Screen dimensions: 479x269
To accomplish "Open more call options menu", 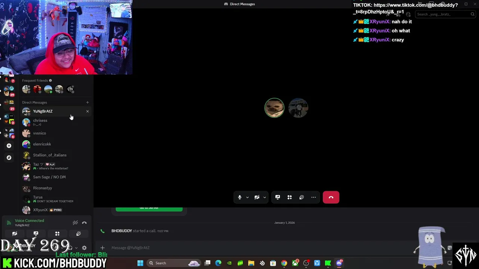I will pyautogui.click(x=314, y=197).
